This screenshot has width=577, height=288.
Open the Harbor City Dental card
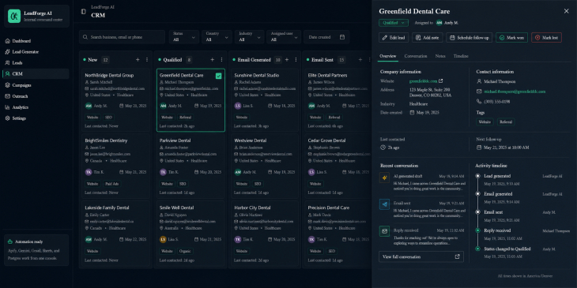(x=265, y=234)
